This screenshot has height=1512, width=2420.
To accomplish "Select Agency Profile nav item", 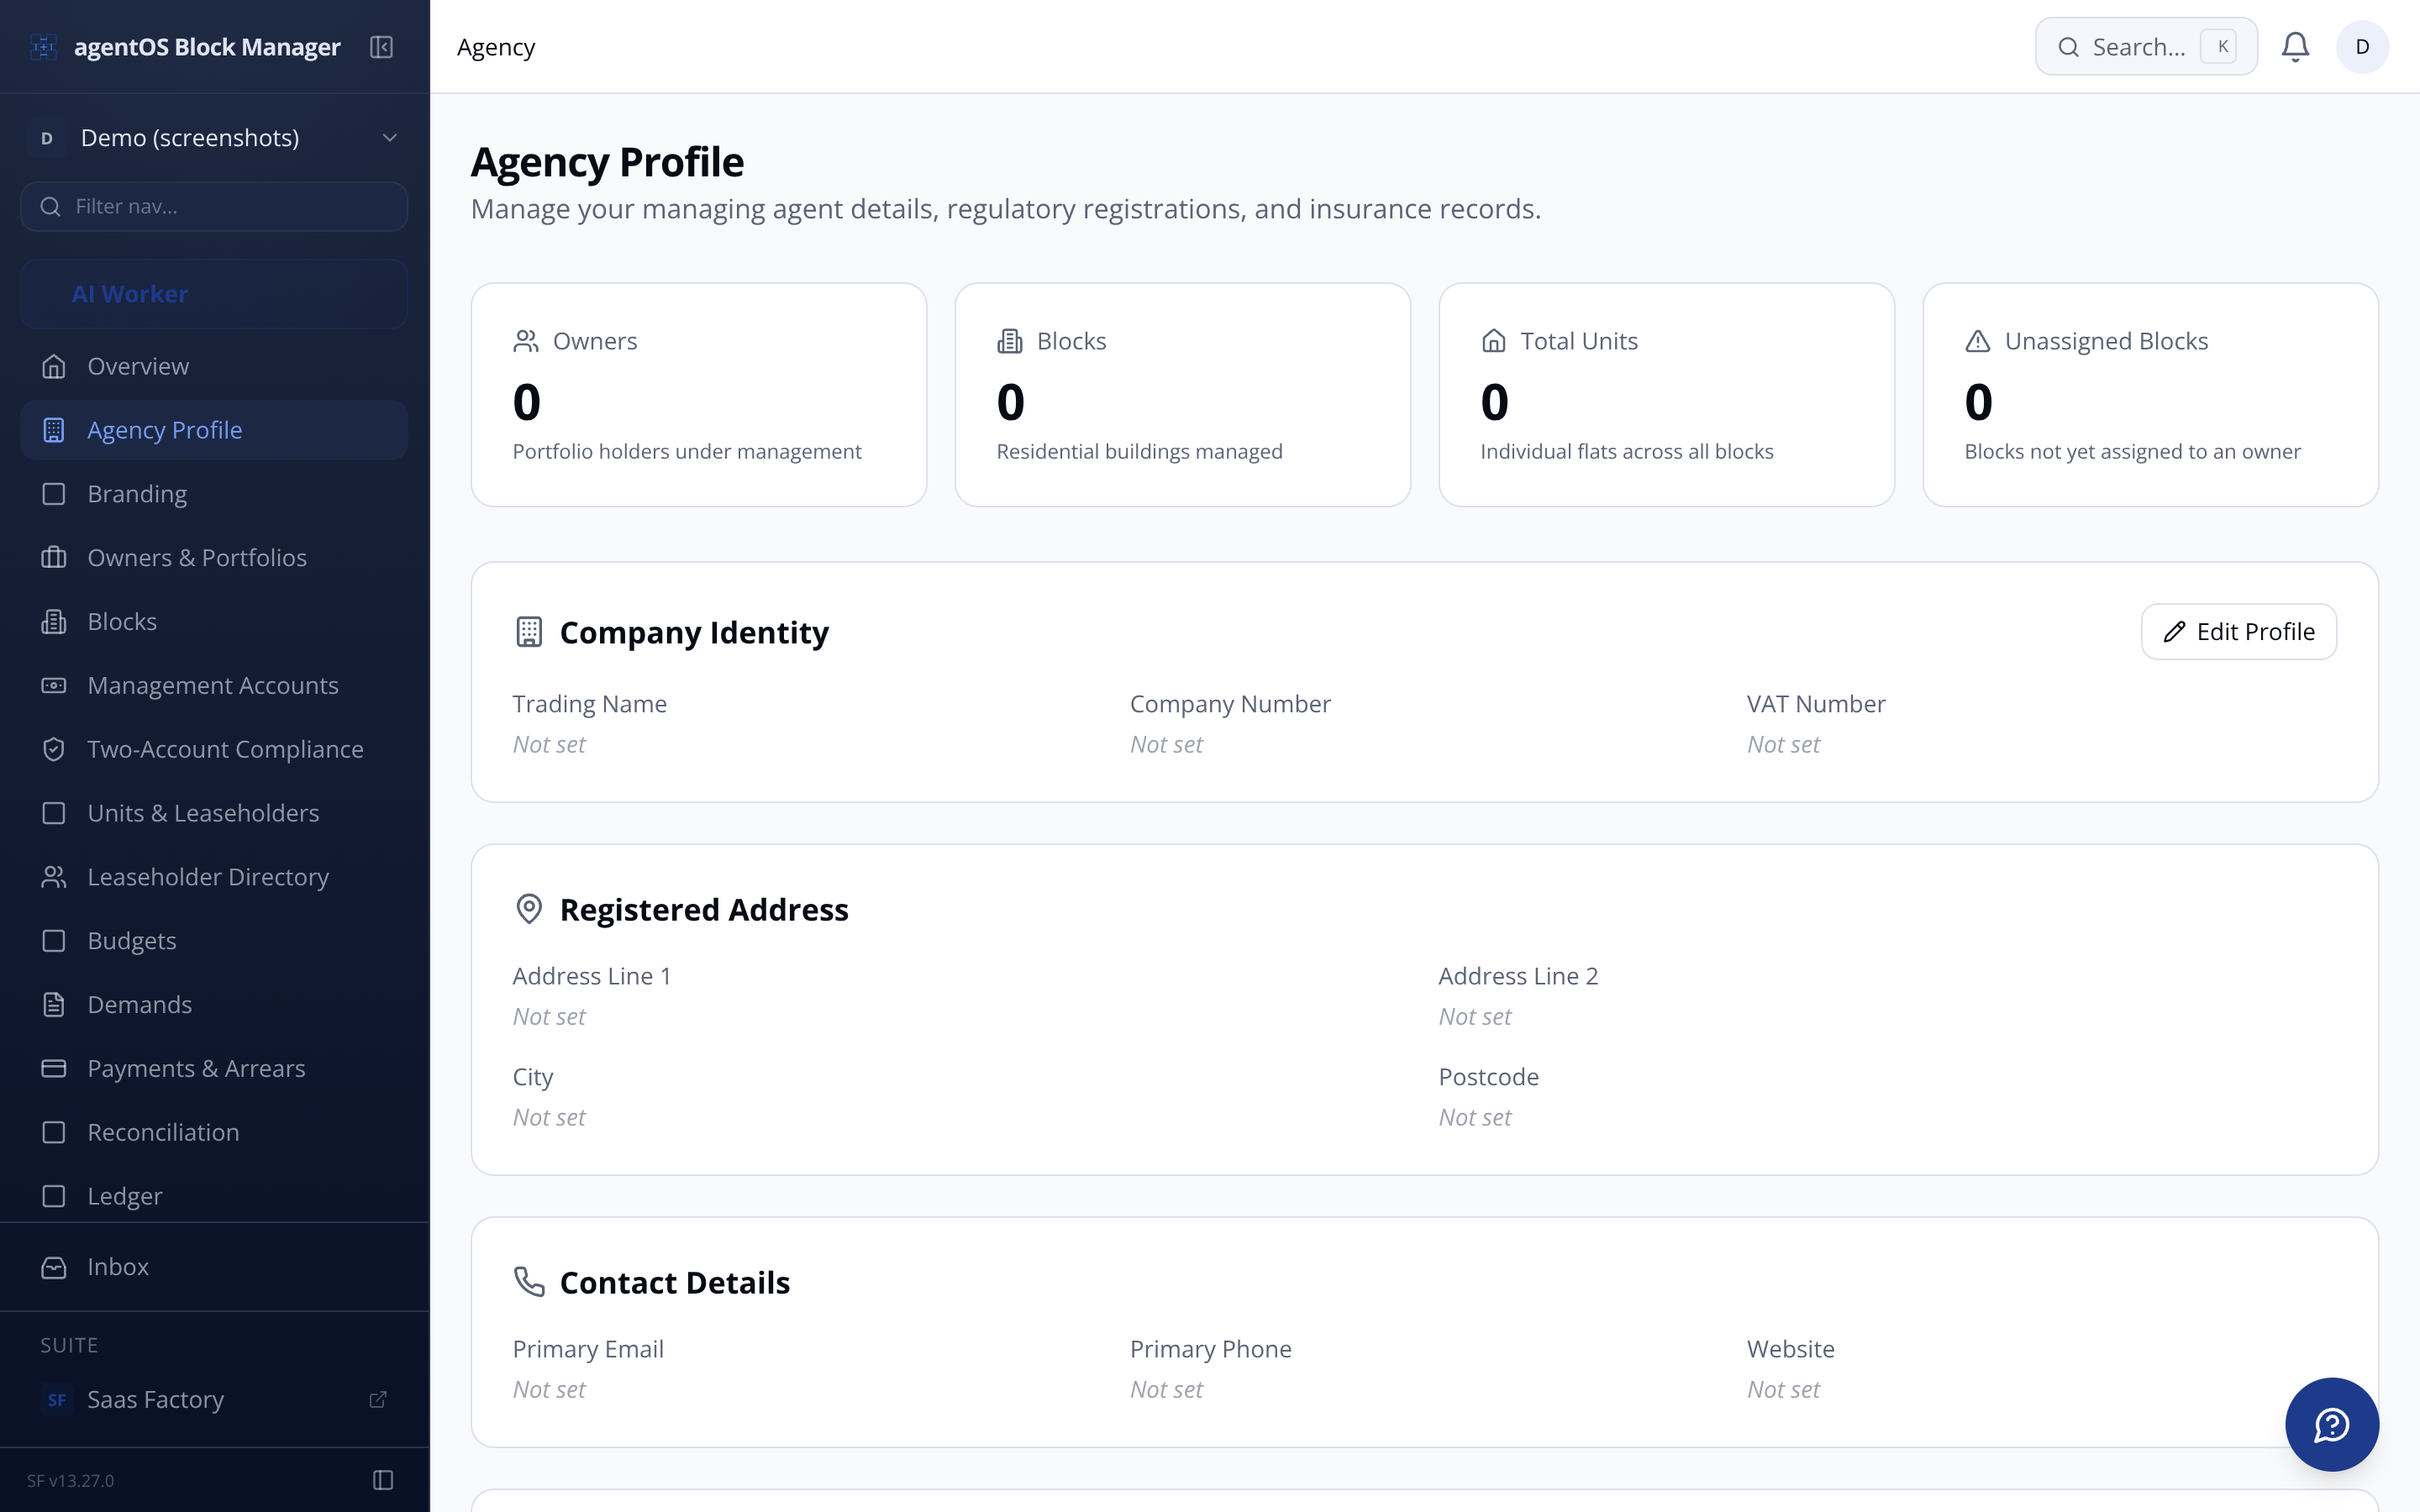I will coord(214,430).
